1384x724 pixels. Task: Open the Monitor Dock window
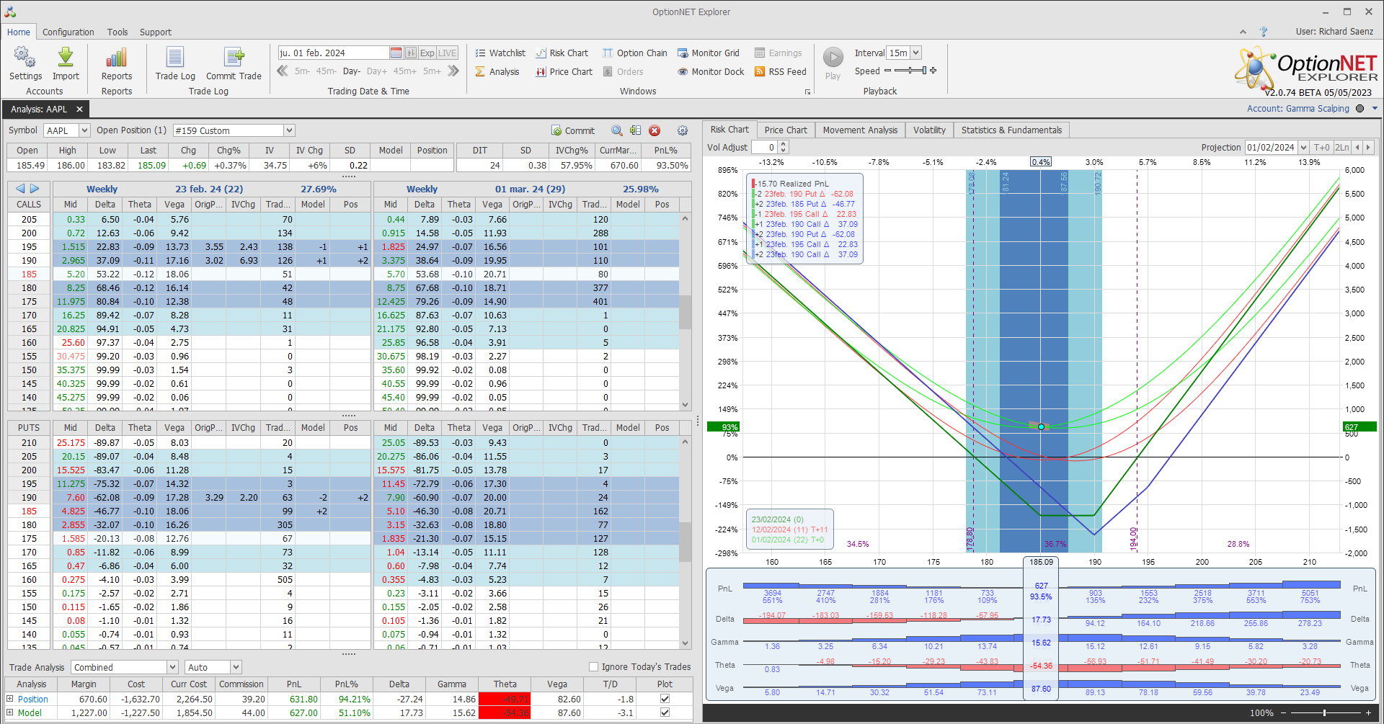pyautogui.click(x=711, y=71)
